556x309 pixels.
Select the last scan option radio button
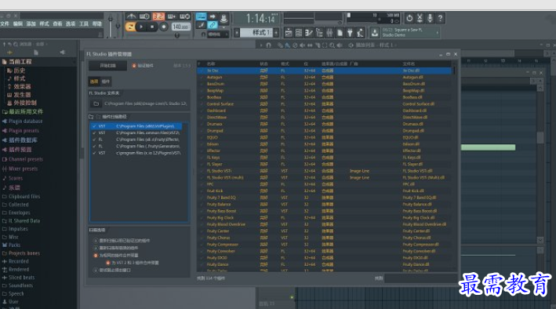point(96,271)
